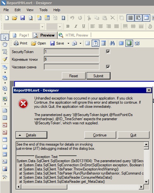The width and height of the screenshot is (154, 193).
Task: Click the Continue button in error dialog
Action: point(100,135)
